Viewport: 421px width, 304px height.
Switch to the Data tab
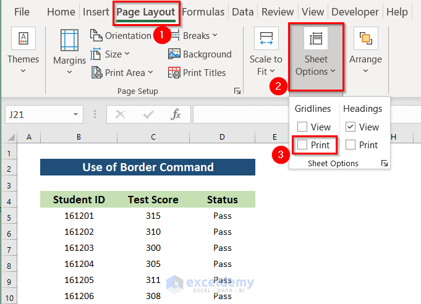pos(243,12)
